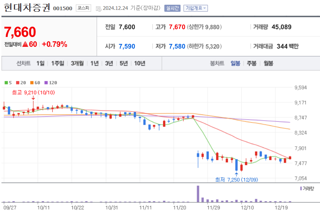
Task: Click the 10/22 date axis label
Action: tap(78, 208)
